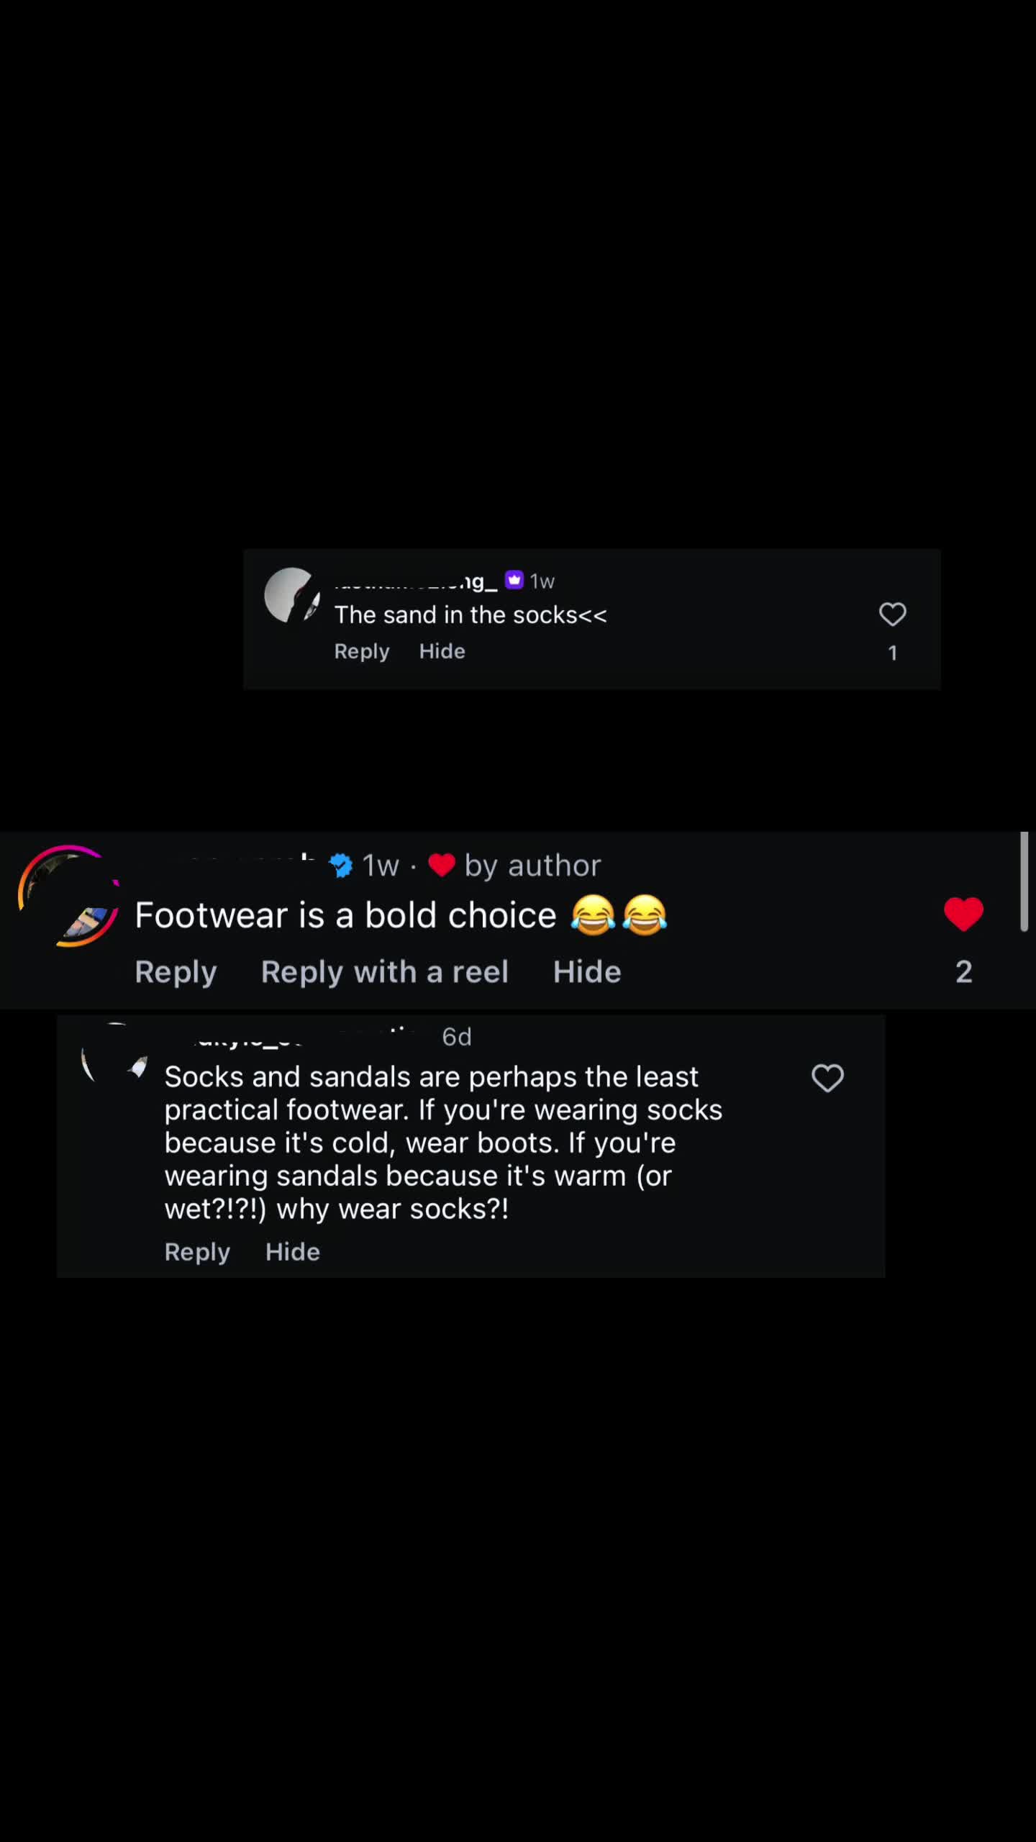Reply to the "sand in the socks" comment
The height and width of the screenshot is (1842, 1036).
pos(361,651)
